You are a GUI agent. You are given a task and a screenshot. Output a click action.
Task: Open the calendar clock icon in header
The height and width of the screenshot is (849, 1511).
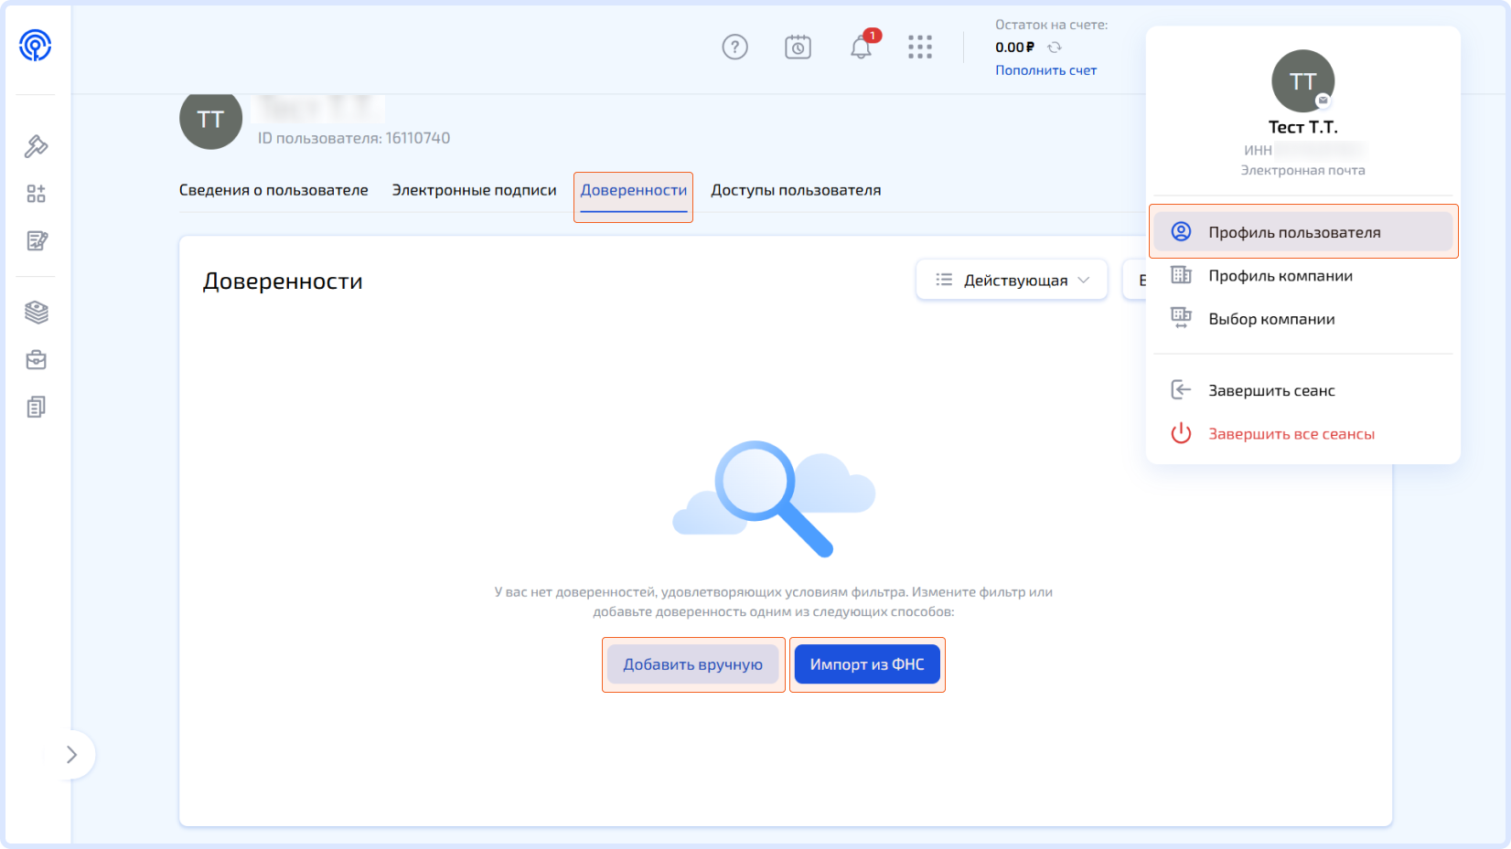(x=798, y=48)
